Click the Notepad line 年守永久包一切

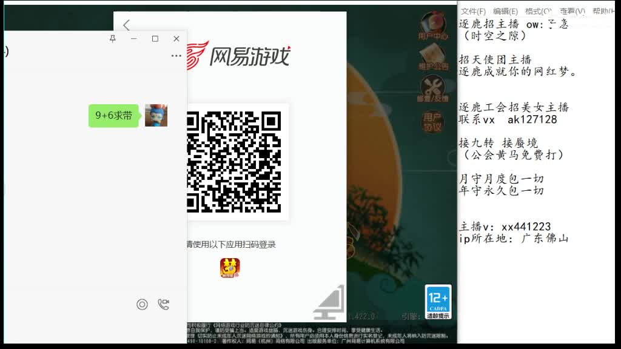coord(501,191)
